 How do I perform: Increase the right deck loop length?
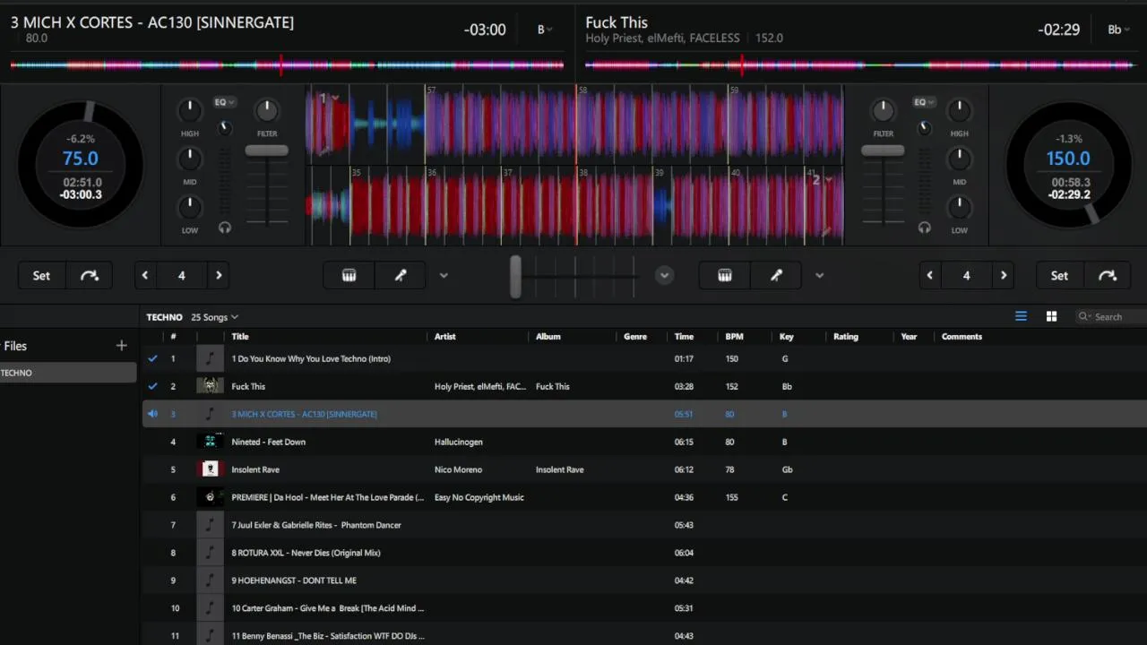[1004, 276]
